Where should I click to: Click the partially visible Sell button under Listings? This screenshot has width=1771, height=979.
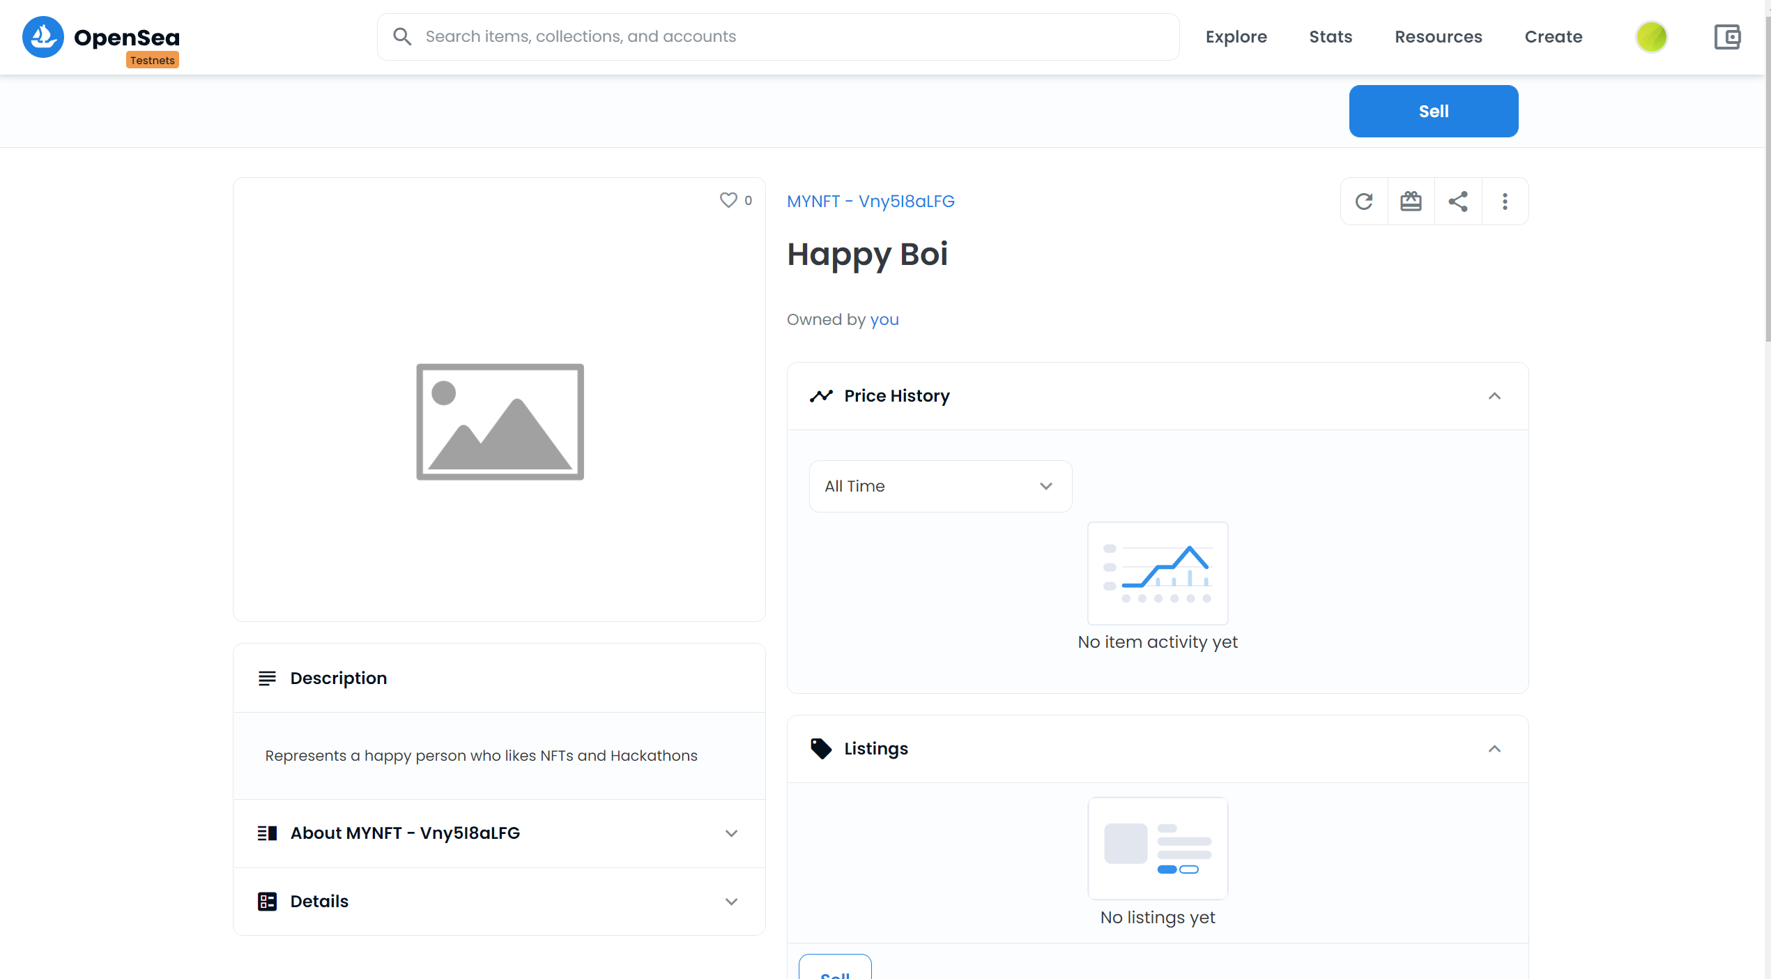click(835, 968)
